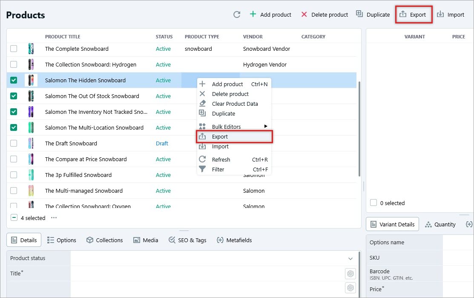Open the Details tab
The width and height of the screenshot is (474, 298).
coord(24,240)
